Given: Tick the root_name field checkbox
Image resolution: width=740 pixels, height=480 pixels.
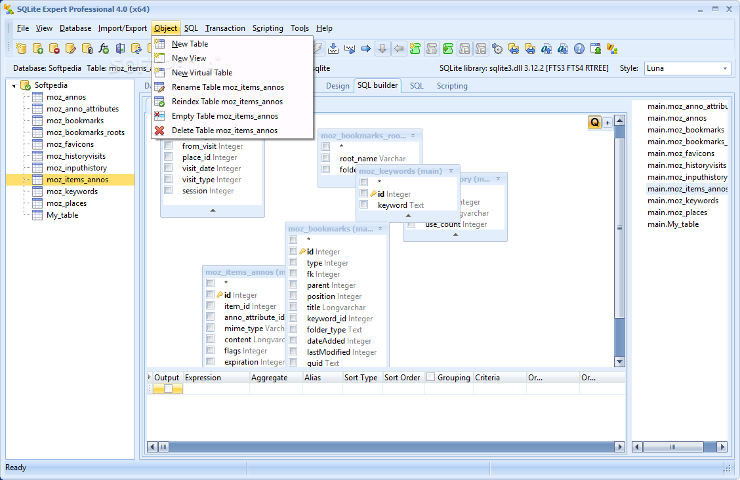Looking at the screenshot, I should point(325,158).
